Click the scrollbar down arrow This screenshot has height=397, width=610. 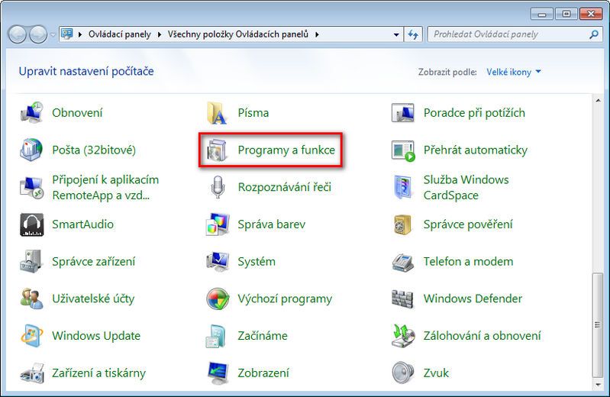(x=598, y=385)
